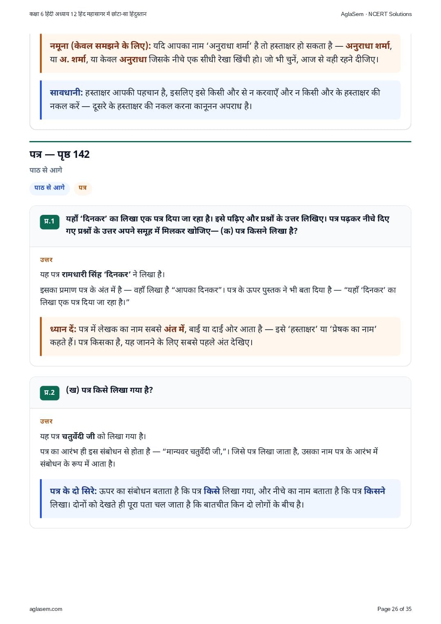
Task: Click the 'AglaSem · NCERT Solutions' header text
Action: [376, 14]
